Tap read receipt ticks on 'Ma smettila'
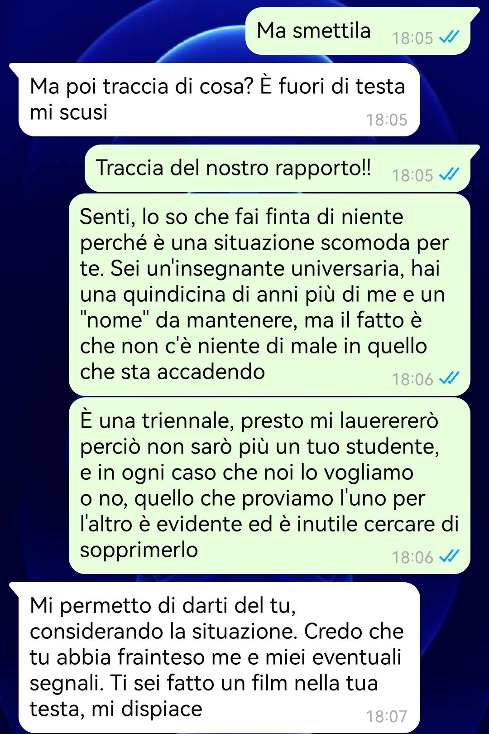The height and width of the screenshot is (734, 489). [x=449, y=38]
